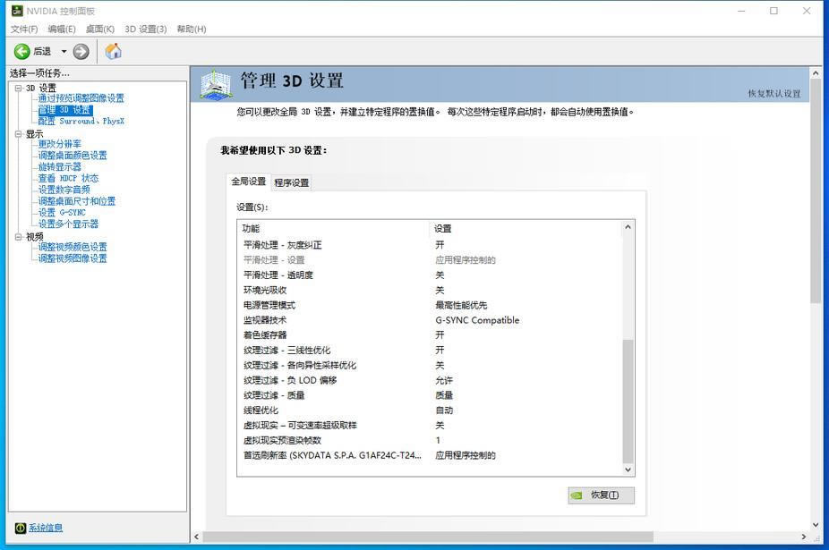Open the 编辑(E) menu

62,29
